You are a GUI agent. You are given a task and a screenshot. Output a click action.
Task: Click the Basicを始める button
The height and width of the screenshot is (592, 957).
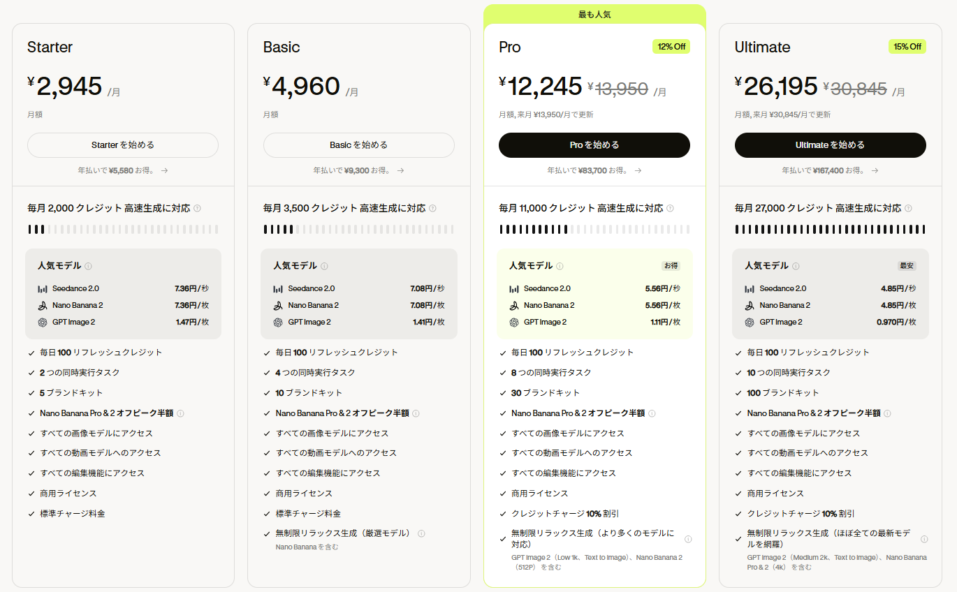tap(359, 145)
